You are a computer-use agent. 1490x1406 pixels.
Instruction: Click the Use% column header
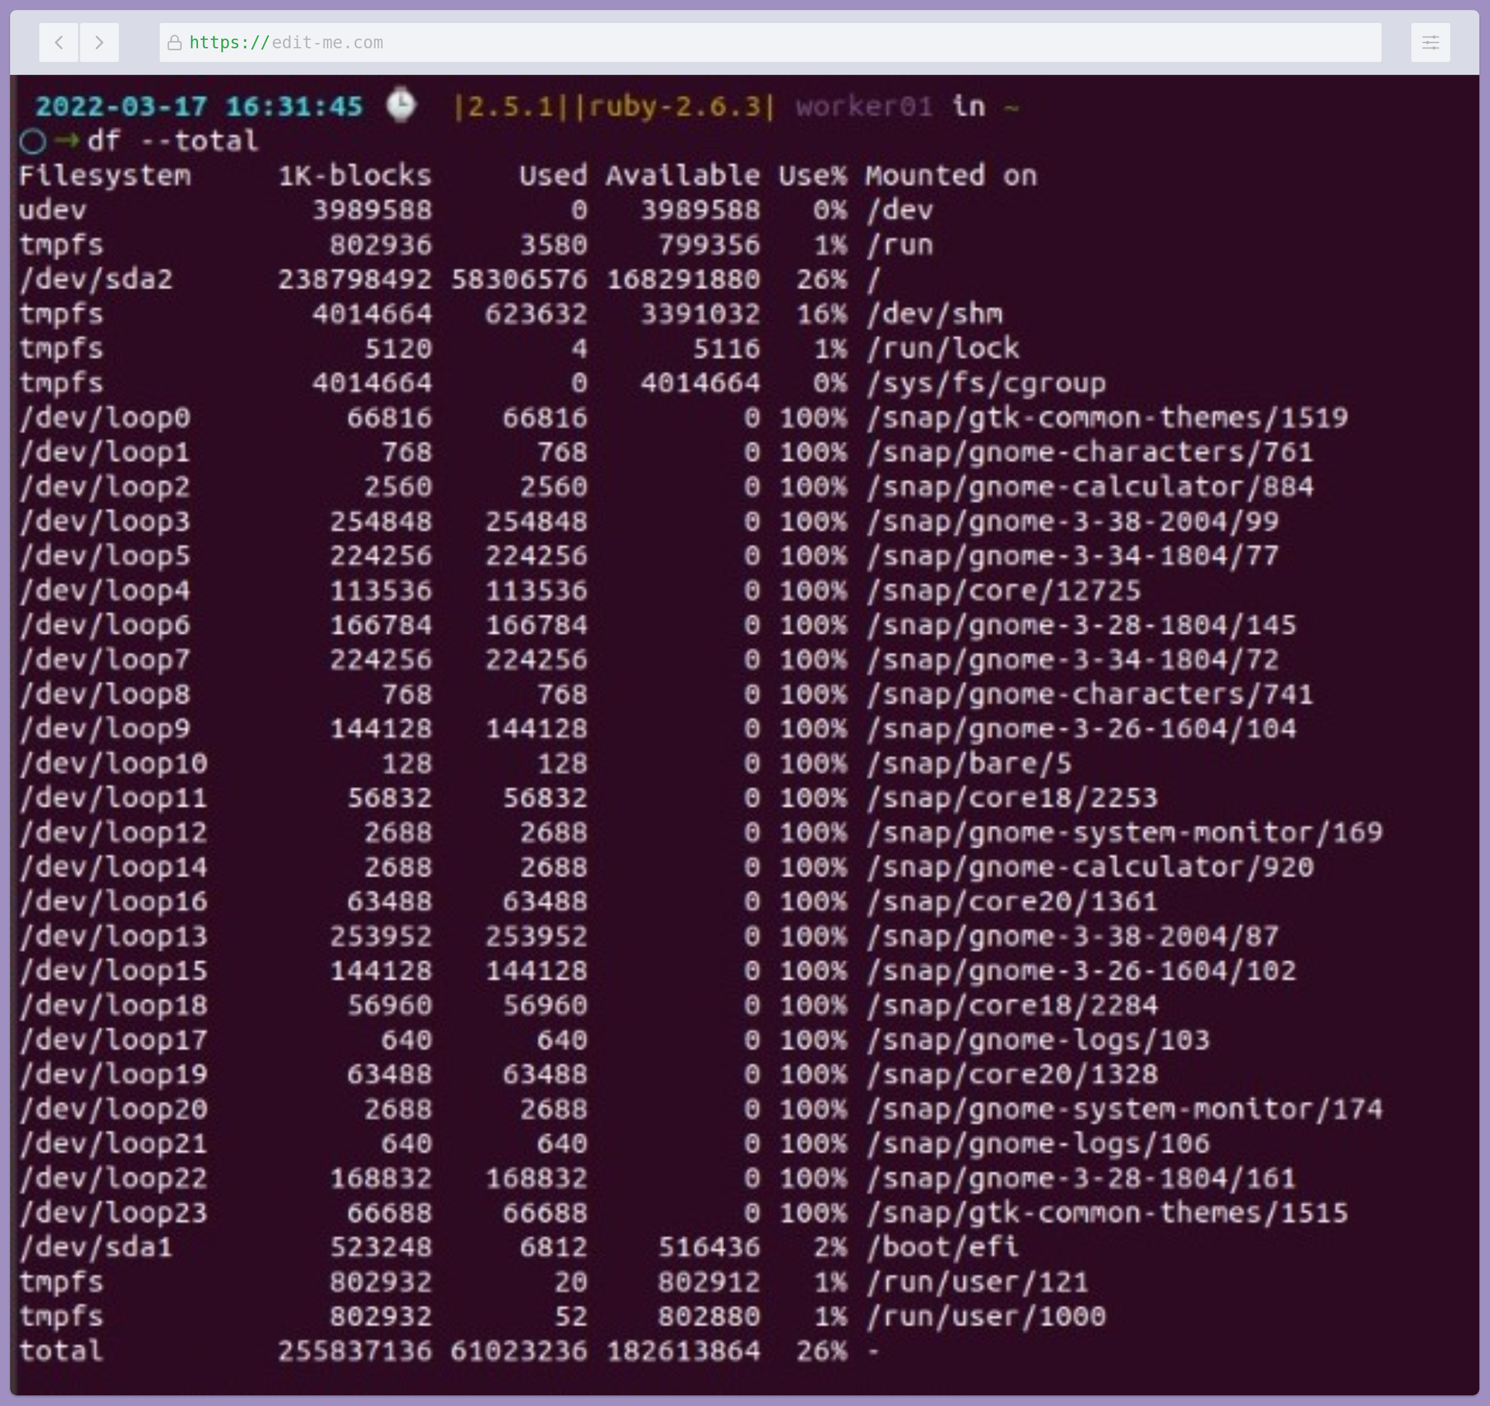point(813,175)
